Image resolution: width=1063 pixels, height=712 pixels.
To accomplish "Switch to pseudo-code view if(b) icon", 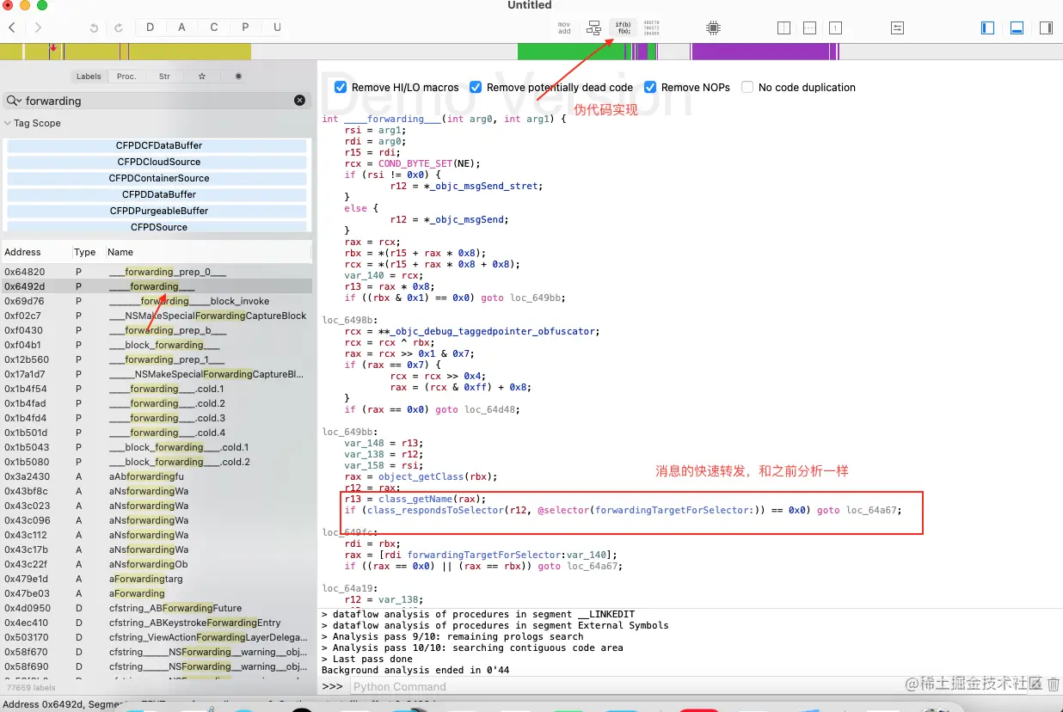I will pos(624,28).
